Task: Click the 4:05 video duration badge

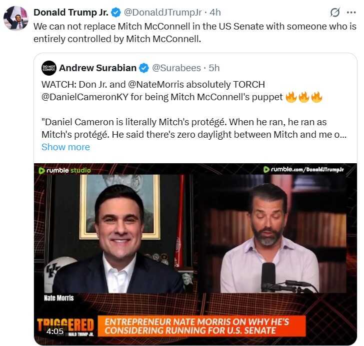Action: [55, 331]
